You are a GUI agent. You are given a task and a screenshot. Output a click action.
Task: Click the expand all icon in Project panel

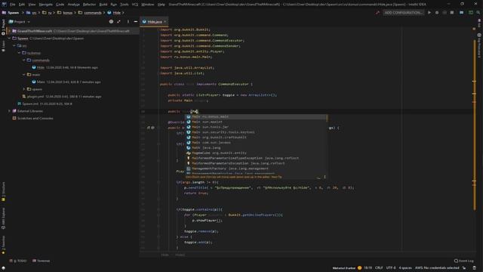pos(118,22)
